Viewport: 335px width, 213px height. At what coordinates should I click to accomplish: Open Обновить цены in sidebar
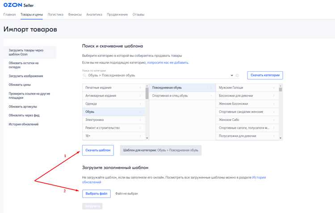[20, 84]
